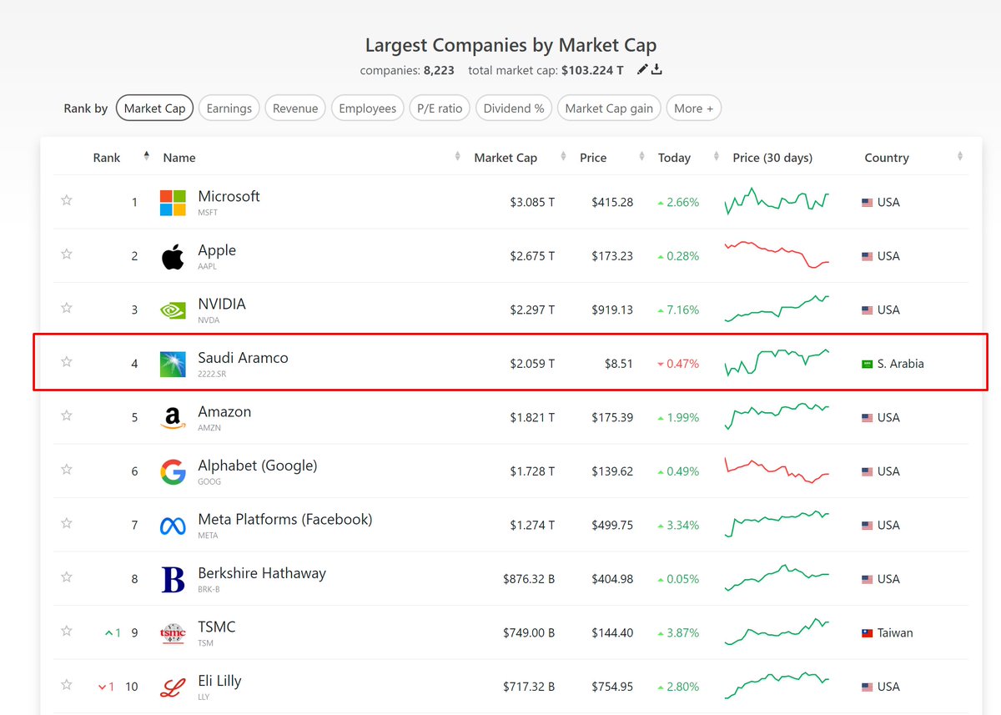Screen dimensions: 1001x715
Task: Click the NVIDIA logo icon
Action: click(x=173, y=310)
